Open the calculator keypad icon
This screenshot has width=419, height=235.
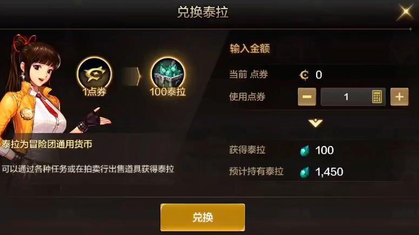coord(377,96)
